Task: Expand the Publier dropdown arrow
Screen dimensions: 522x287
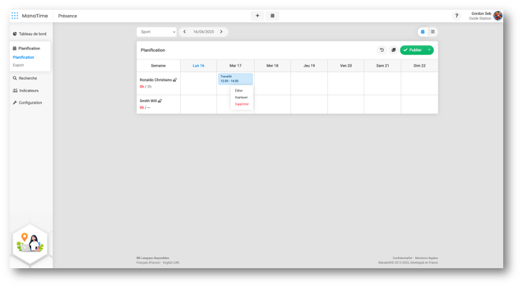Action: pos(429,50)
